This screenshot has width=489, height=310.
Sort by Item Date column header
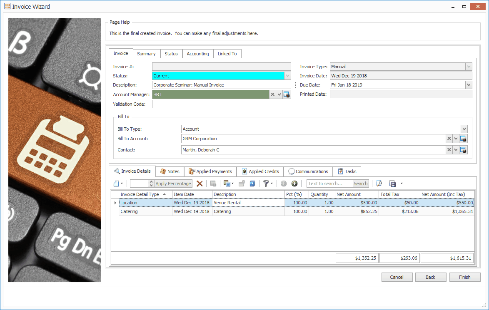(x=192, y=194)
